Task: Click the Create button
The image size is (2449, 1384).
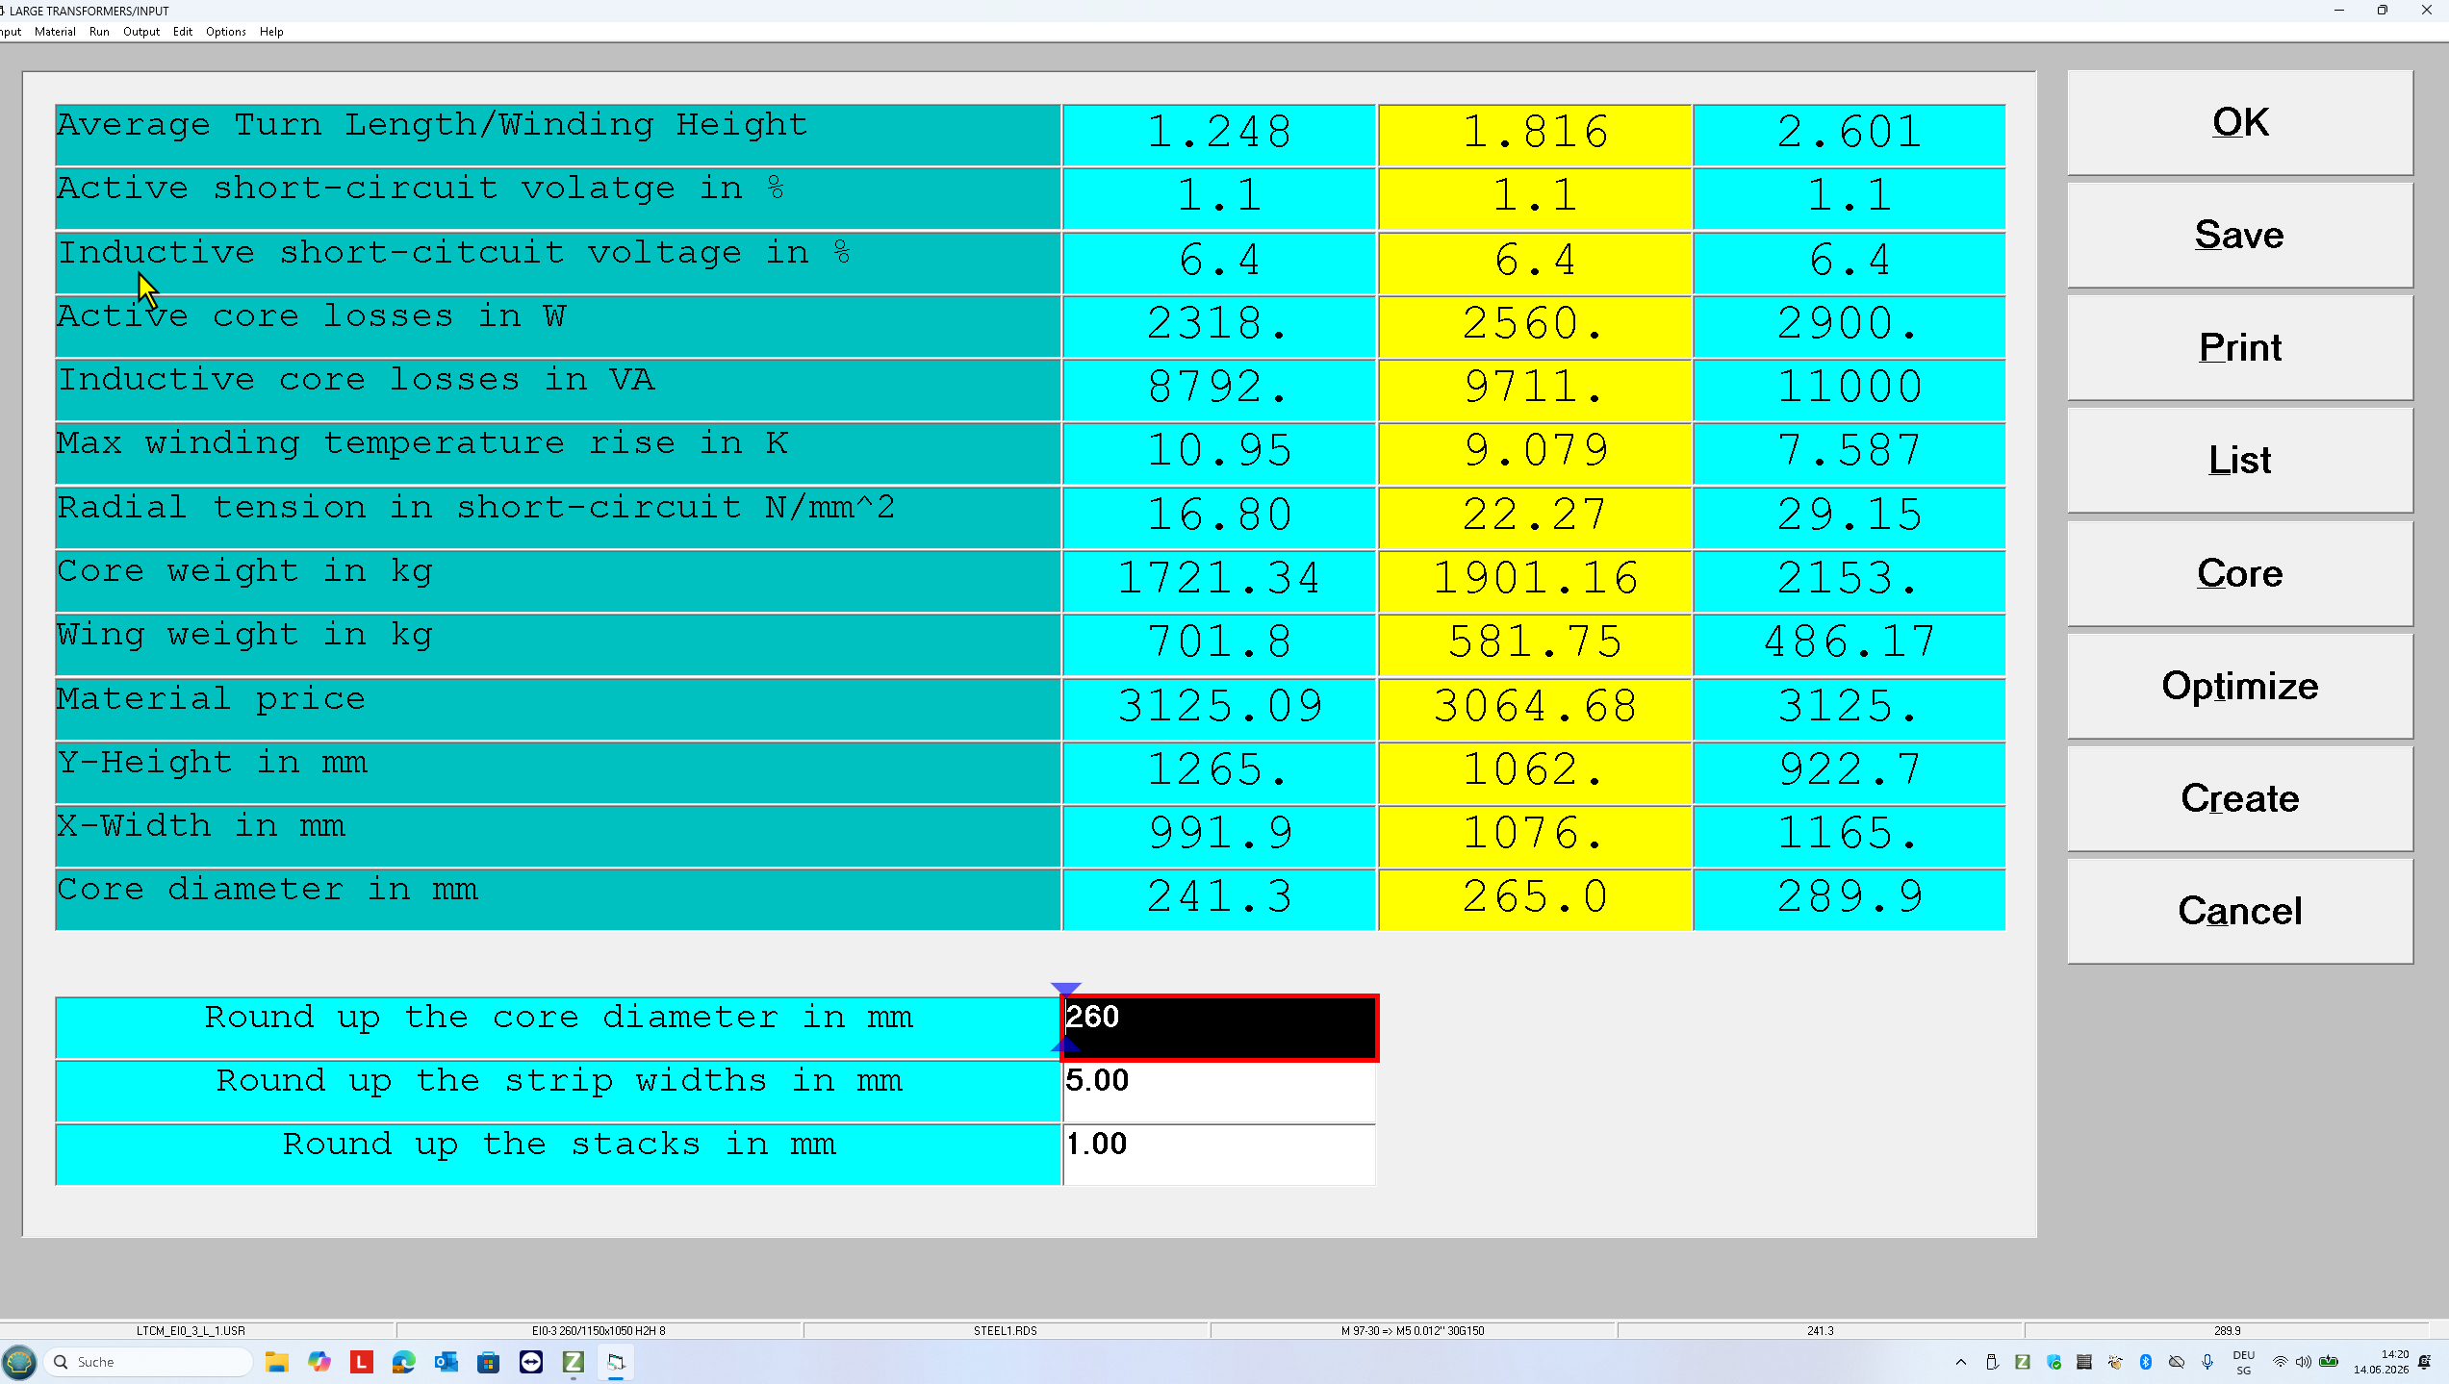Action: coord(2239,798)
